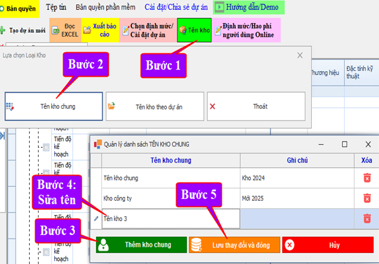Select Tên kho theo dự án

pos(154,106)
